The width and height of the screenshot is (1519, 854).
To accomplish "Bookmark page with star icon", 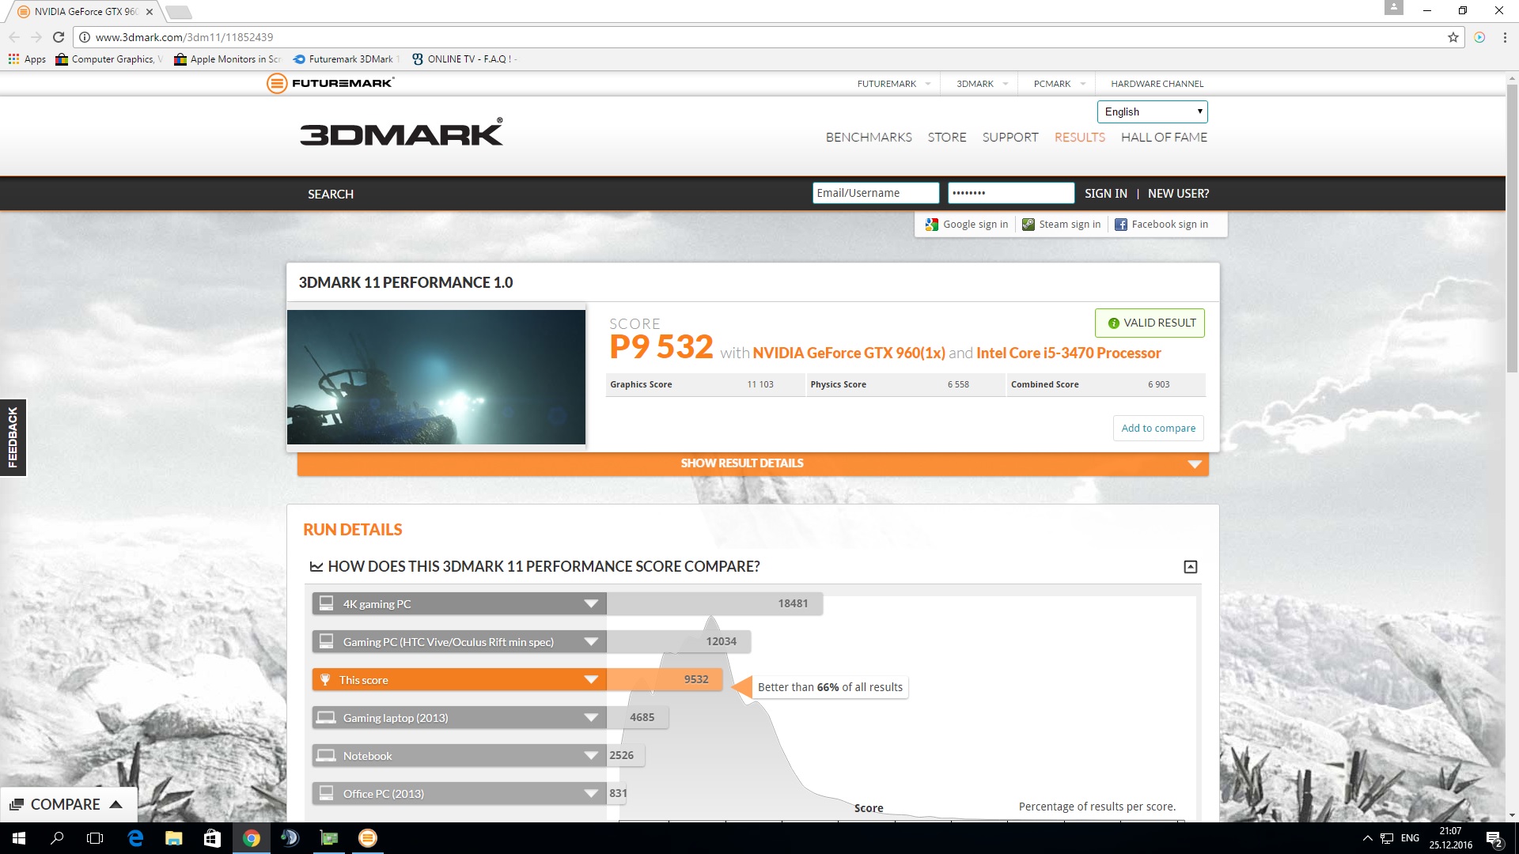I will (x=1453, y=37).
